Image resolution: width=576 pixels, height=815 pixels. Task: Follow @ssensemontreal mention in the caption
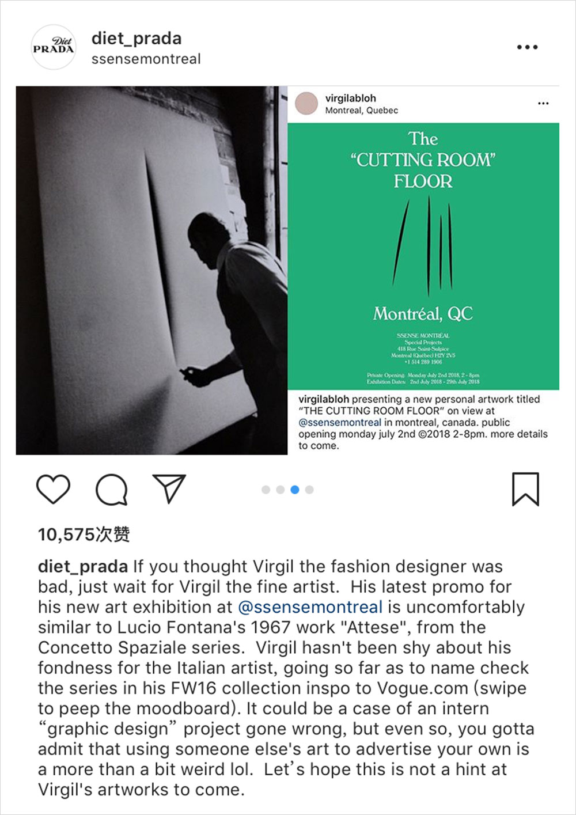click(x=310, y=607)
